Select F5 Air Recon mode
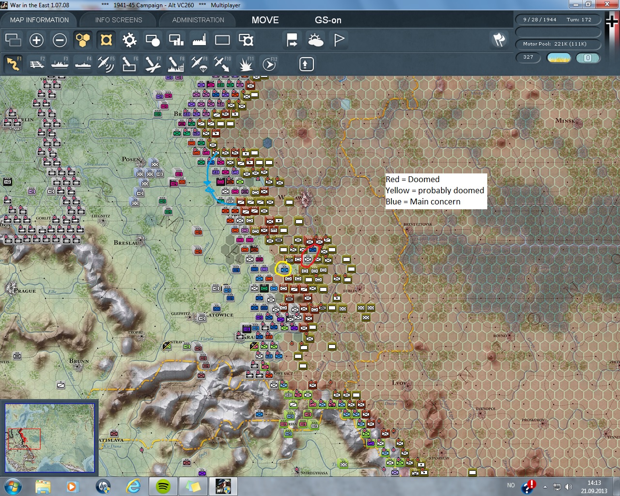The height and width of the screenshot is (496, 620). coord(106,64)
